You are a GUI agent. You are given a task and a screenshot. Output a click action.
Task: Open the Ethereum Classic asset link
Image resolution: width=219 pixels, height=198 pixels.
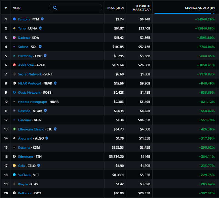pos(31,129)
